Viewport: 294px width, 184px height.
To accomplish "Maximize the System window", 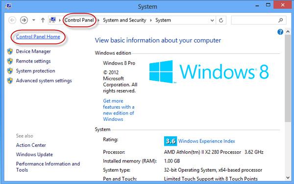I will pos(269,5).
